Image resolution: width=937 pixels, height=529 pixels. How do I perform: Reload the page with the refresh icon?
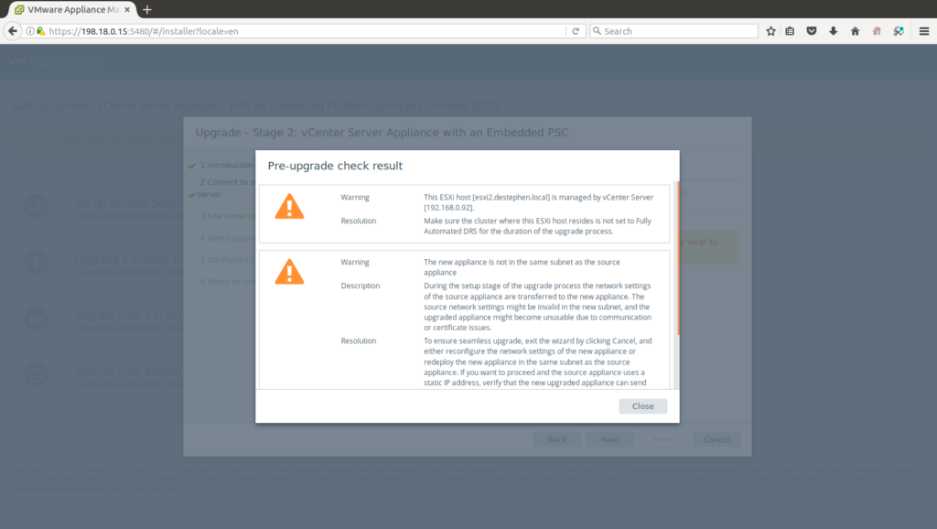pos(576,31)
